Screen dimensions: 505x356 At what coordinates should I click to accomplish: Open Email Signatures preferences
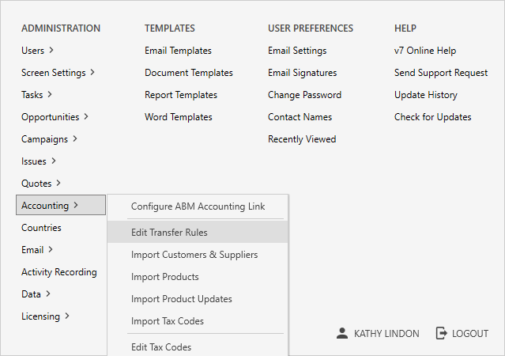302,73
